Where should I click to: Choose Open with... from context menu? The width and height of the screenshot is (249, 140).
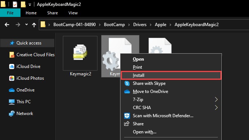[145, 132]
